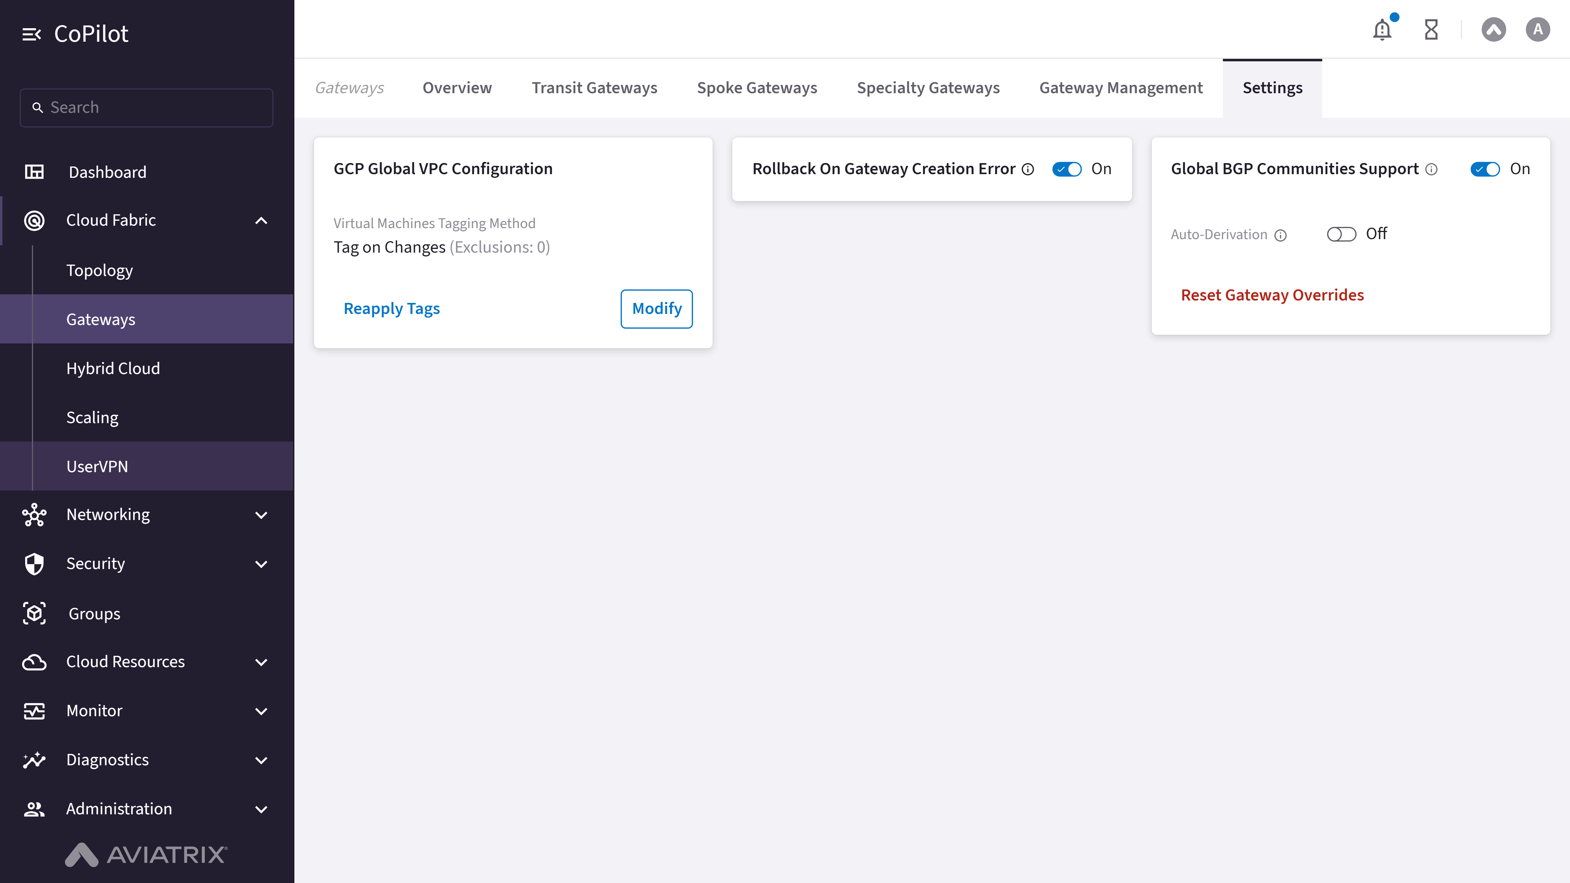Switch to the Specialty Gateways tab
This screenshot has width=1570, height=883.
pos(928,88)
